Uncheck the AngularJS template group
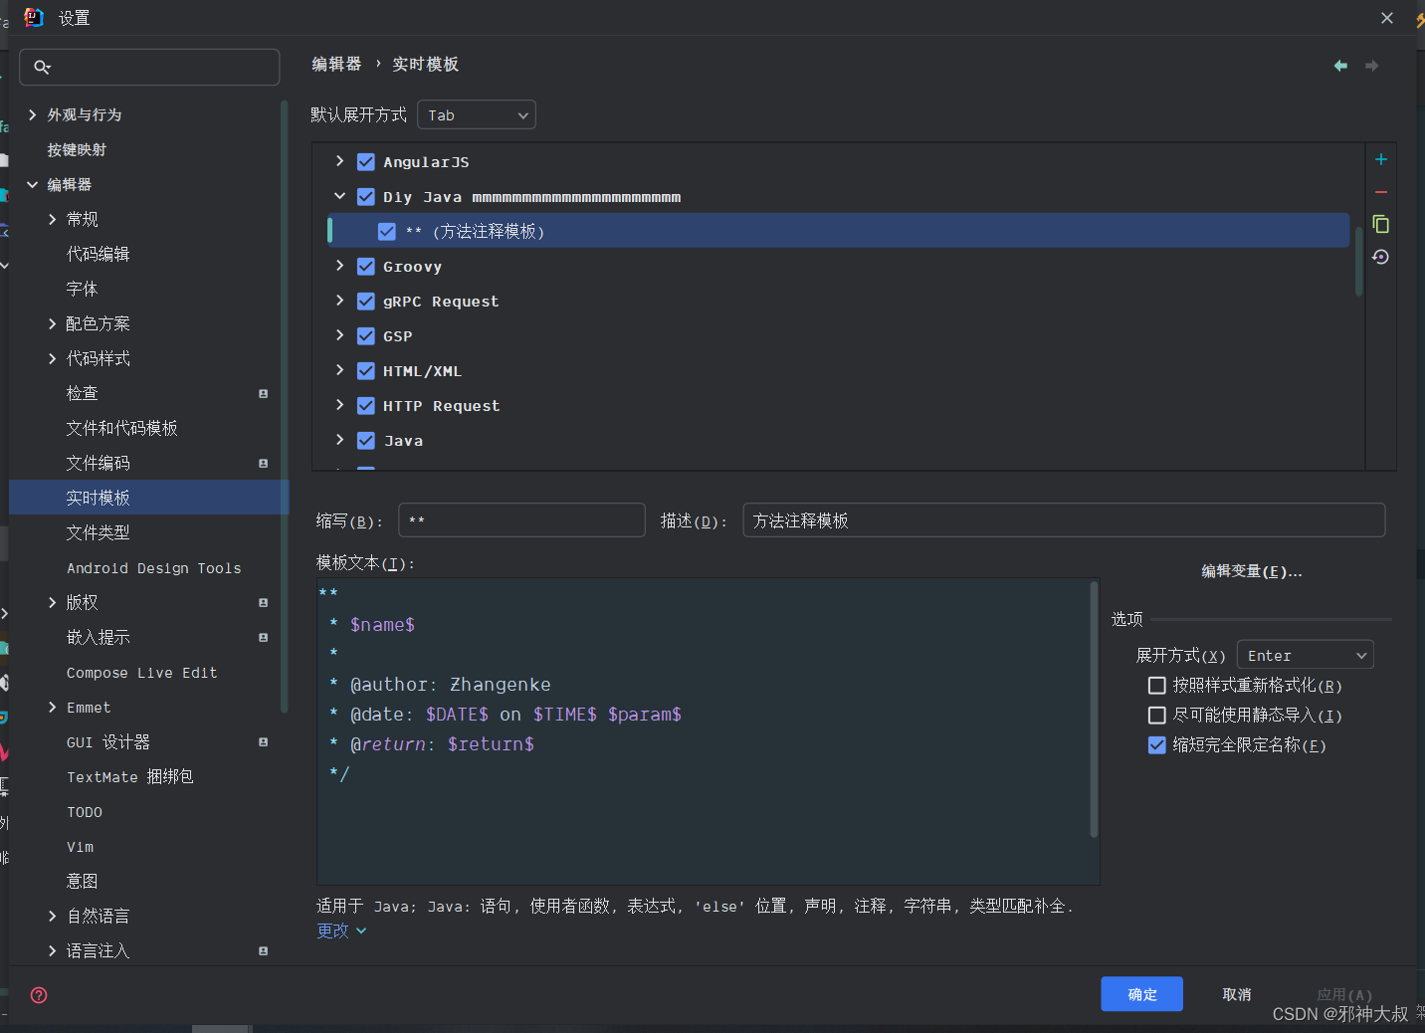 point(366,162)
